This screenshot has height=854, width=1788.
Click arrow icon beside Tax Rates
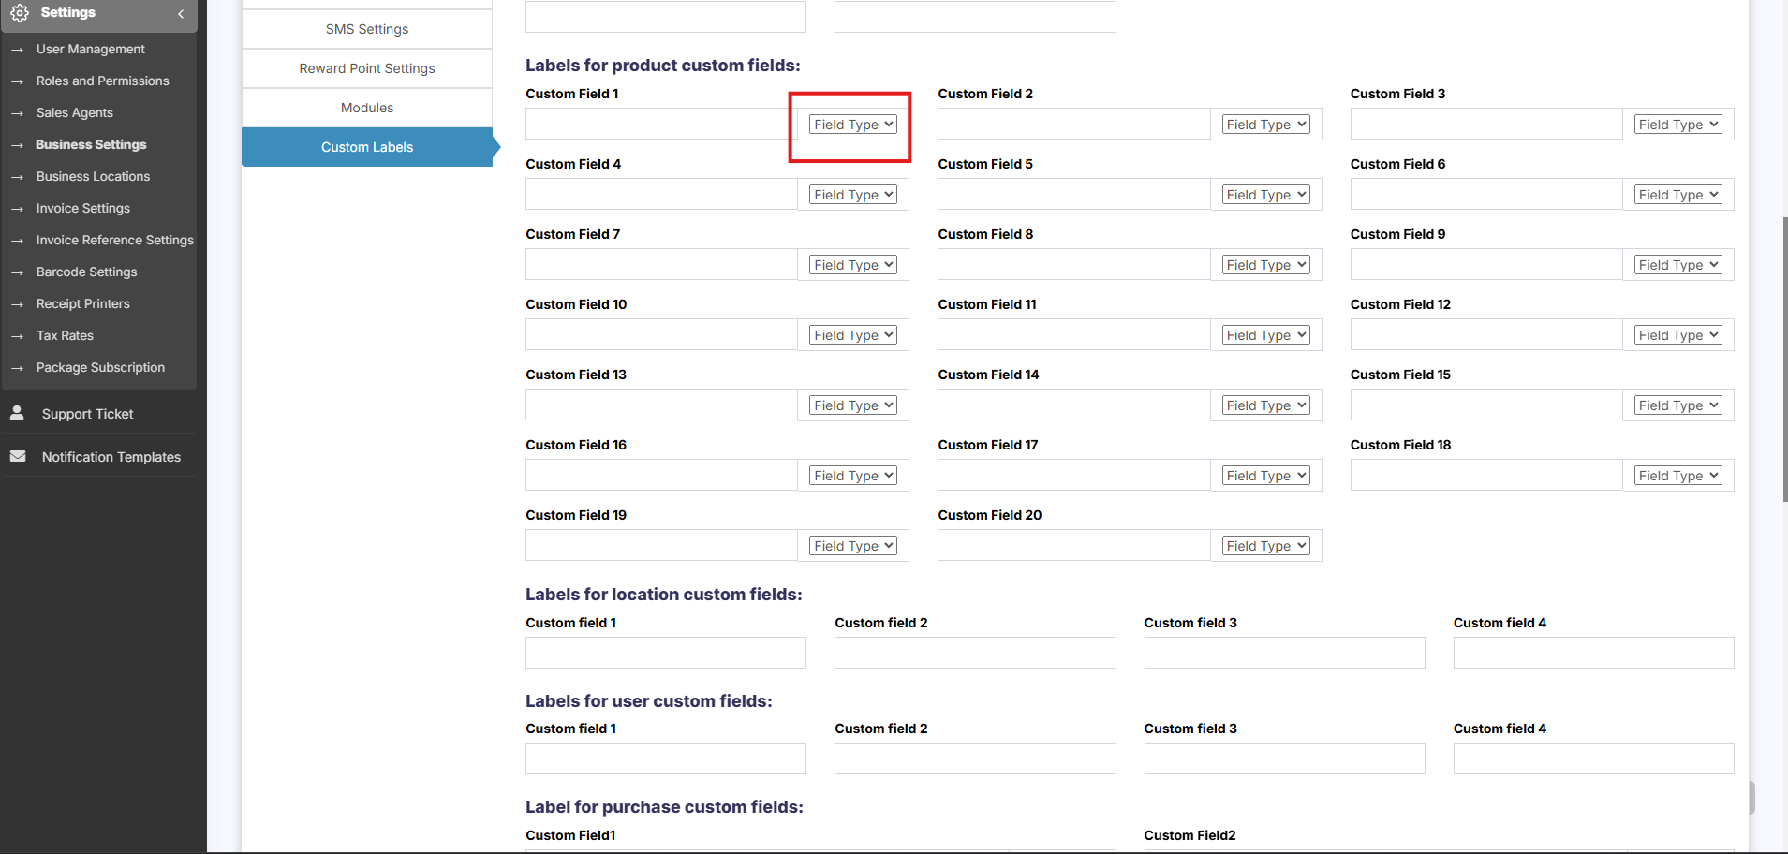pyautogui.click(x=17, y=336)
